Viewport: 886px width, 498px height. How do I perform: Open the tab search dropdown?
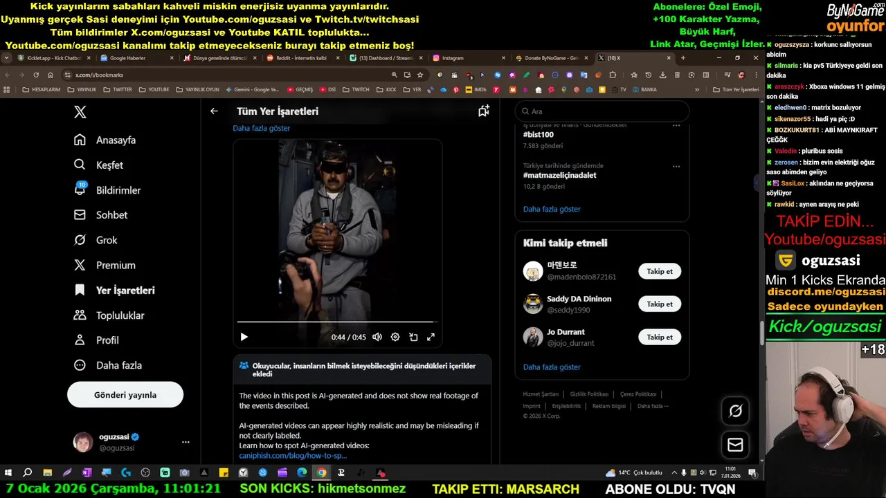click(6, 58)
